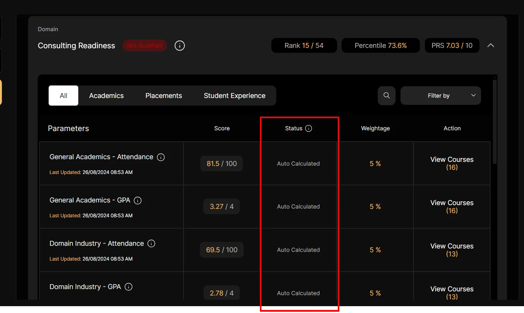Switch to the Student Experience tab

coord(234,96)
